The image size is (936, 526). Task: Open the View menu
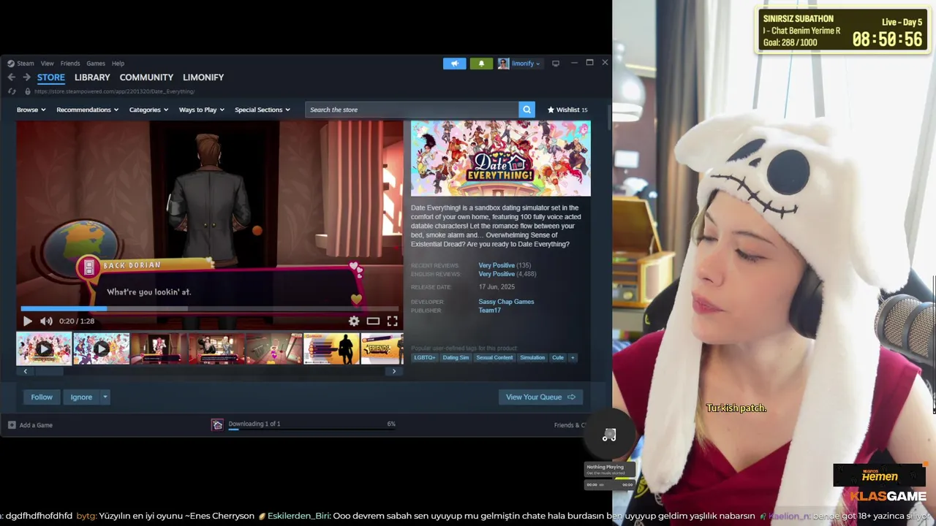tap(47, 64)
